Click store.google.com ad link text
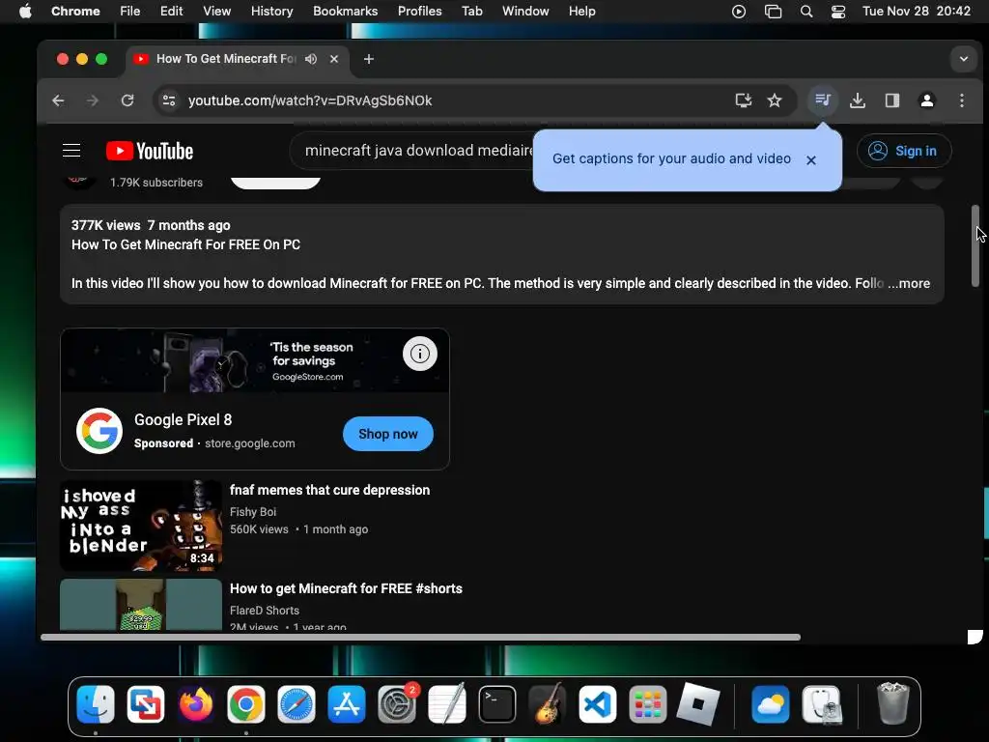989x742 pixels. [250, 443]
